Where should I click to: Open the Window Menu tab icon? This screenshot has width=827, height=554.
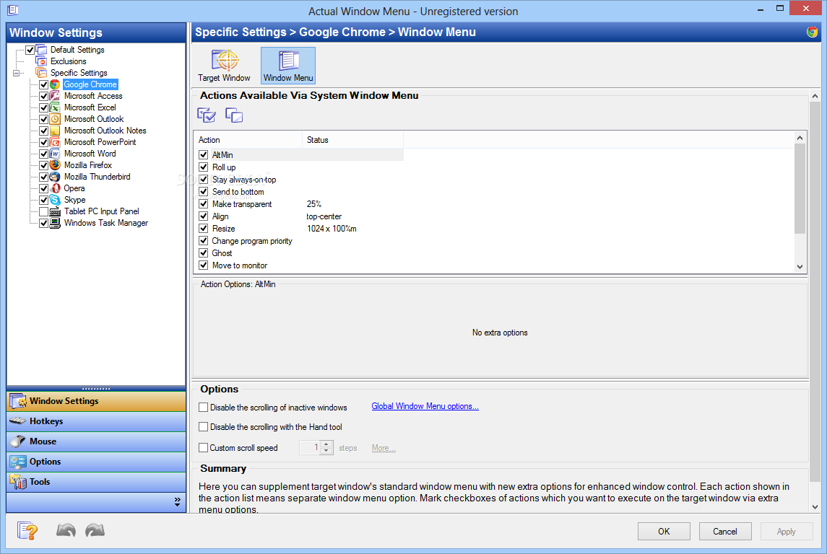coord(288,60)
